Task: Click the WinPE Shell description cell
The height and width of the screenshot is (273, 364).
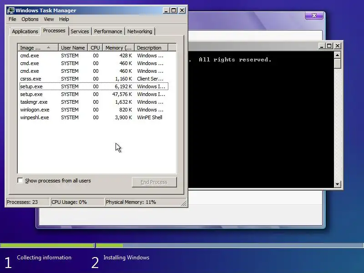Action: (x=150, y=117)
